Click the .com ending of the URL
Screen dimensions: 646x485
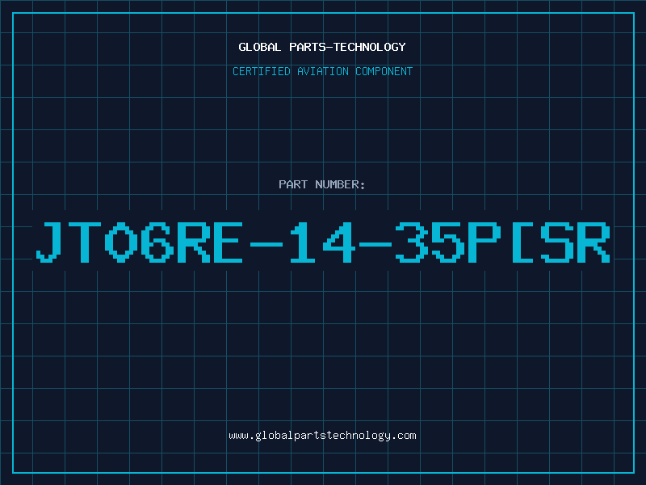(403, 436)
